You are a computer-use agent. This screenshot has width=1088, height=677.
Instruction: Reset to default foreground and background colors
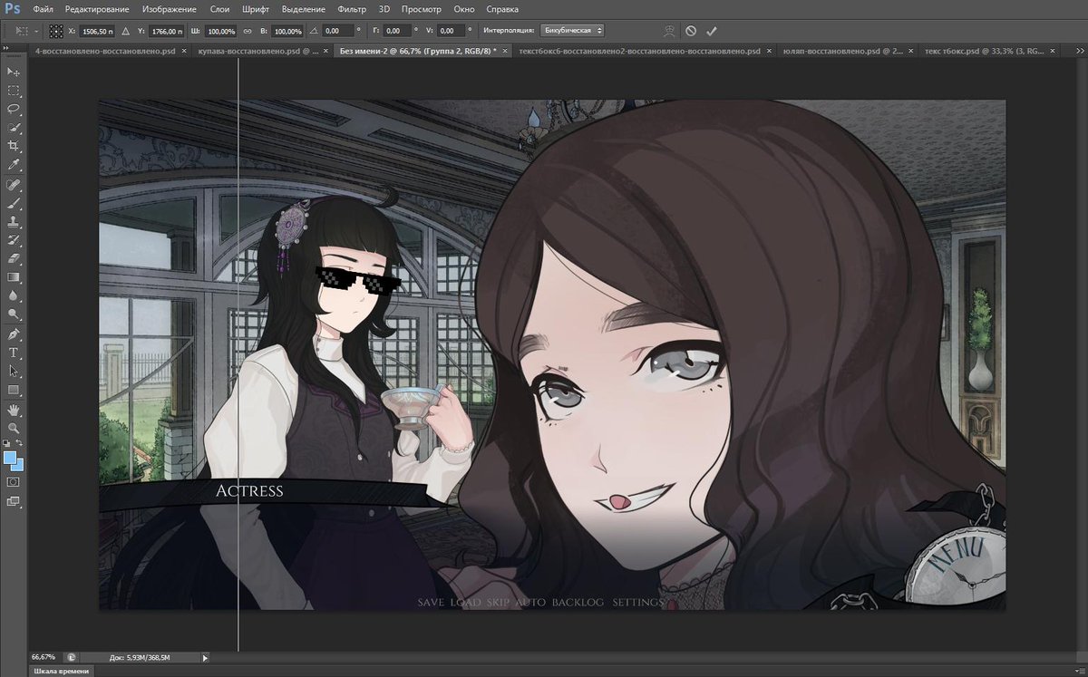(x=7, y=442)
